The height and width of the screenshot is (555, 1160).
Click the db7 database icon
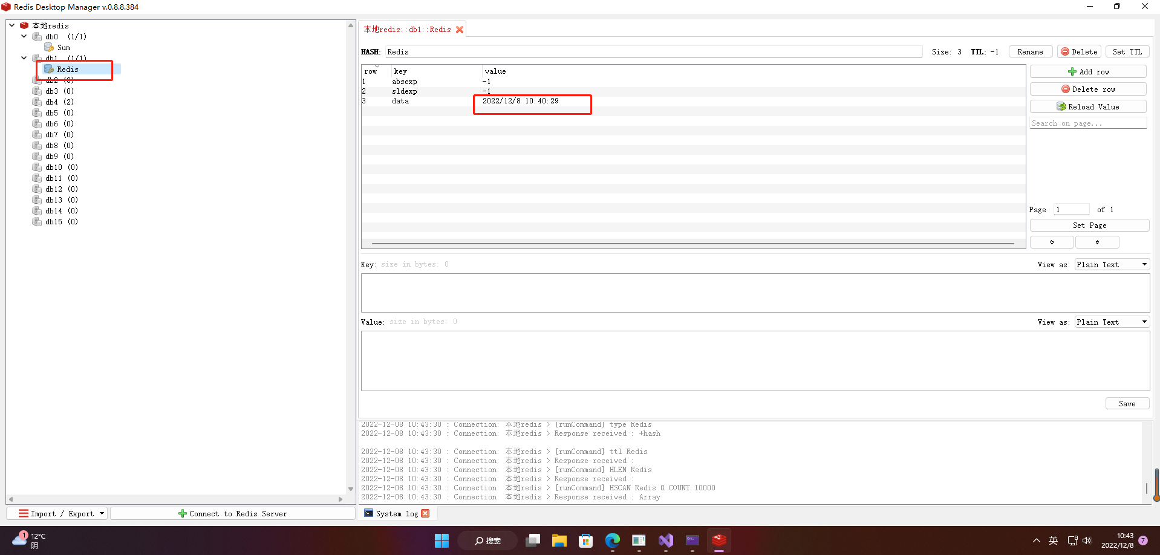(x=37, y=134)
